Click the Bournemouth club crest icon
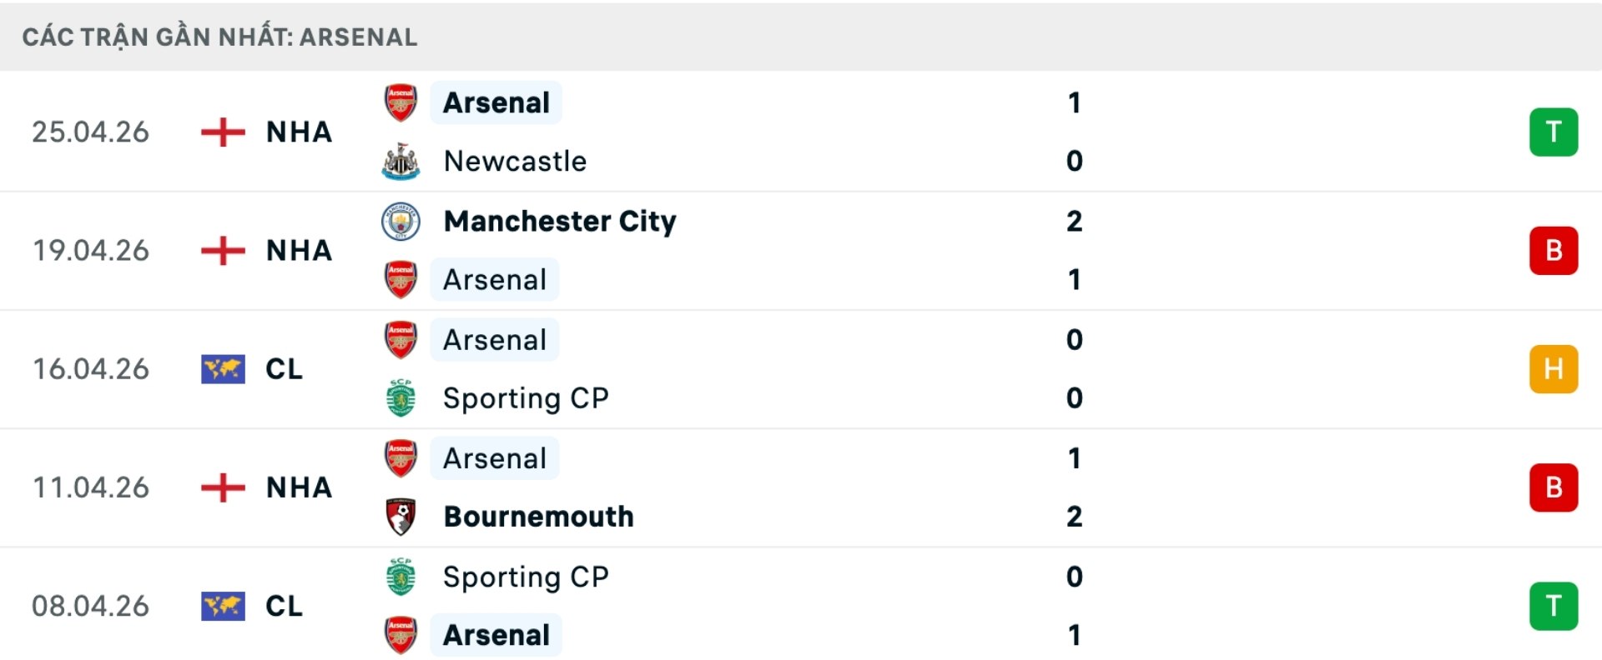1602x660 pixels. pos(400,517)
